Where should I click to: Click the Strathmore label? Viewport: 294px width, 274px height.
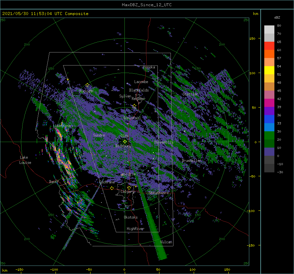159,193
